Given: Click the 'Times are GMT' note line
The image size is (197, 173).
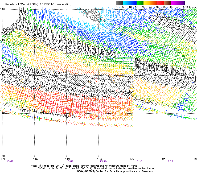Looking at the screenshot, I should coord(84,166).
